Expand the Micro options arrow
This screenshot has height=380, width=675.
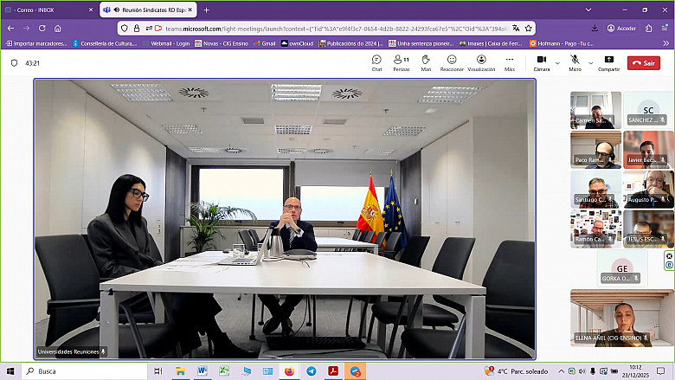[591, 62]
